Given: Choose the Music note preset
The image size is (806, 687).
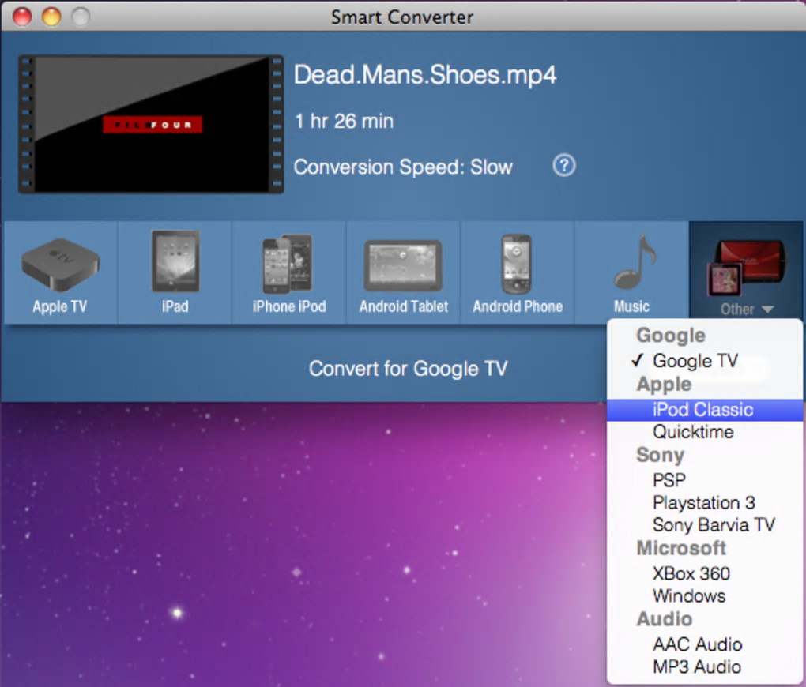Looking at the screenshot, I should point(631,273).
